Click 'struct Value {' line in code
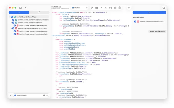 [x=62, y=14]
